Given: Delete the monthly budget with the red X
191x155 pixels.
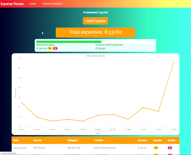Looking at the screenshot, I should coord(55,48).
